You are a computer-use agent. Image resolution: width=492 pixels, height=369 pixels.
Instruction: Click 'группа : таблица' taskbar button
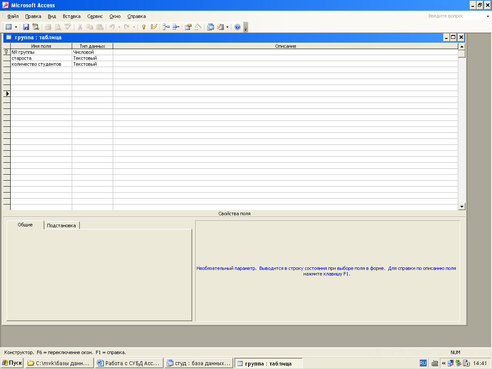point(269,363)
